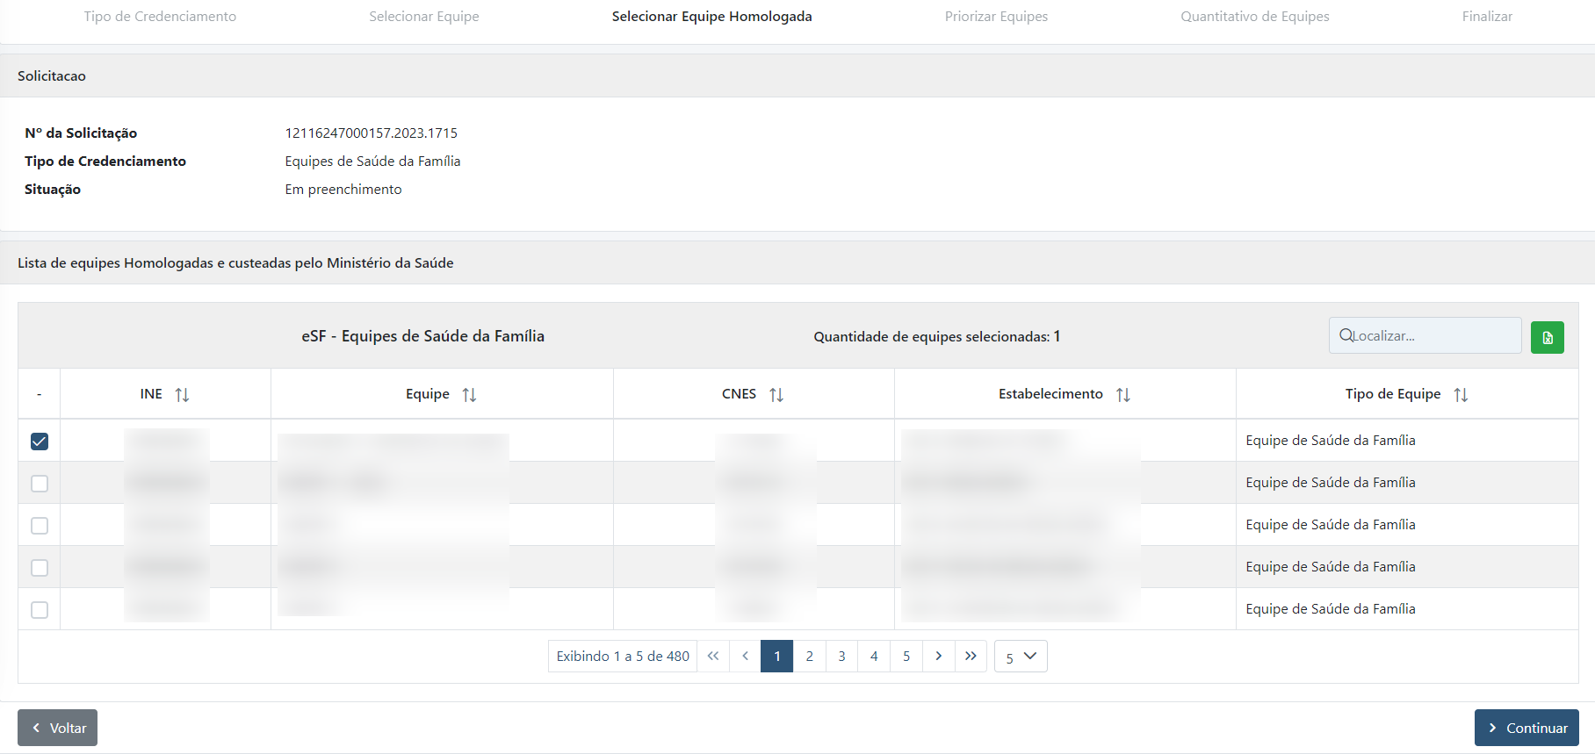Uncheck the first row's selected checkbox

(x=40, y=442)
